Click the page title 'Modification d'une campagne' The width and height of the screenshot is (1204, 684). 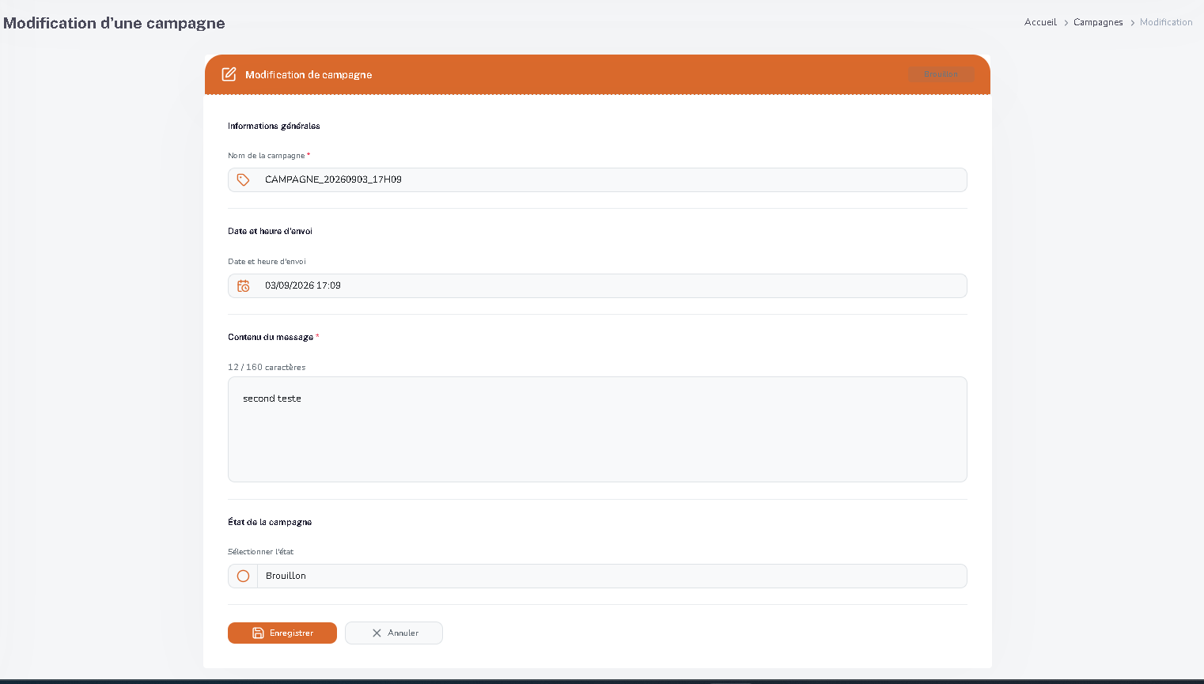coord(114,23)
